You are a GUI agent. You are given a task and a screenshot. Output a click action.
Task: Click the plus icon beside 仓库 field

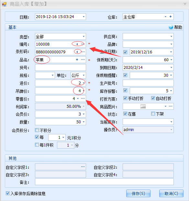point(171,17)
